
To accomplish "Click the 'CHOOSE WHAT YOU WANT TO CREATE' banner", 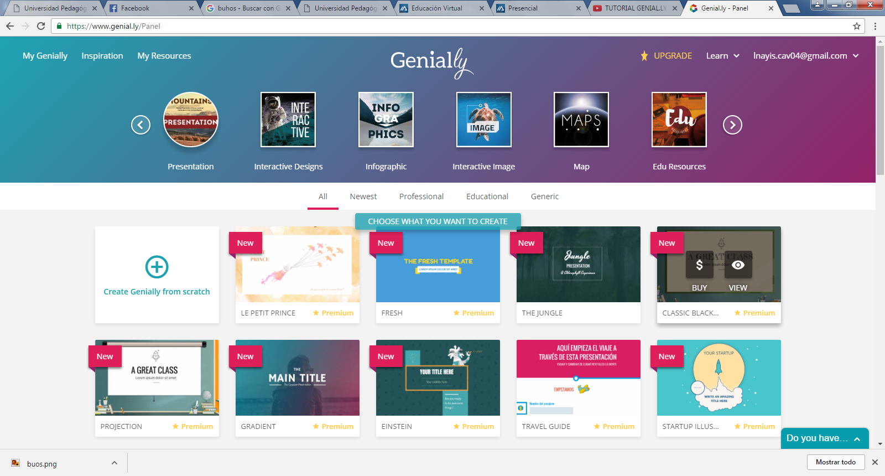I will coord(438,221).
